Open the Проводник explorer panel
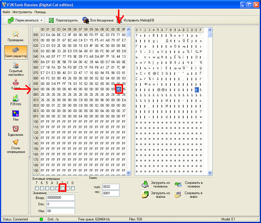This screenshot has height=223, width=261. tap(16, 36)
